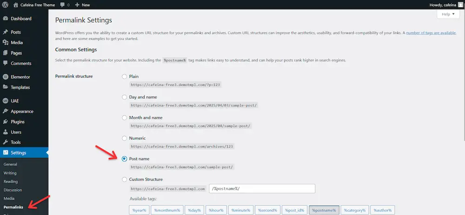Open Discussion settings submenu
Viewport: 465px width, 215px height.
point(13,190)
